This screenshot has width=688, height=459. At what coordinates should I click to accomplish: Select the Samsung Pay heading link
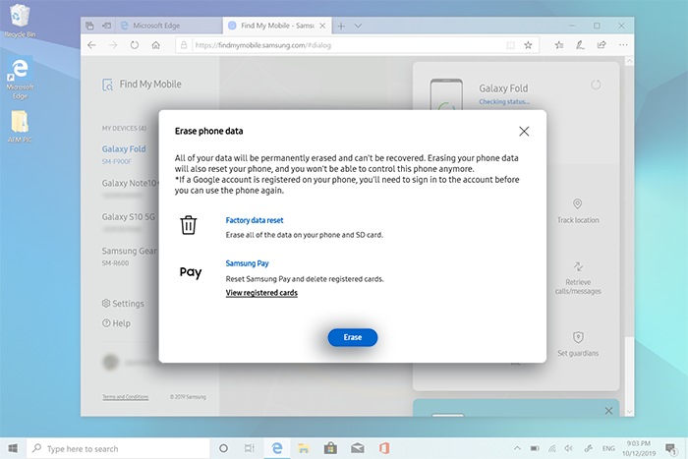(x=247, y=263)
